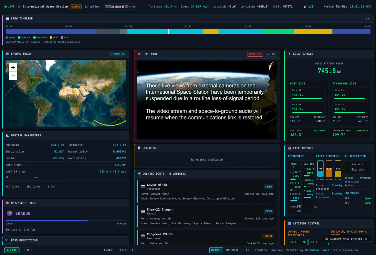Viewport: 376px width, 255px height.
Task: Click the Sunset-to-Sunrise progress bar
Action: [66, 221]
